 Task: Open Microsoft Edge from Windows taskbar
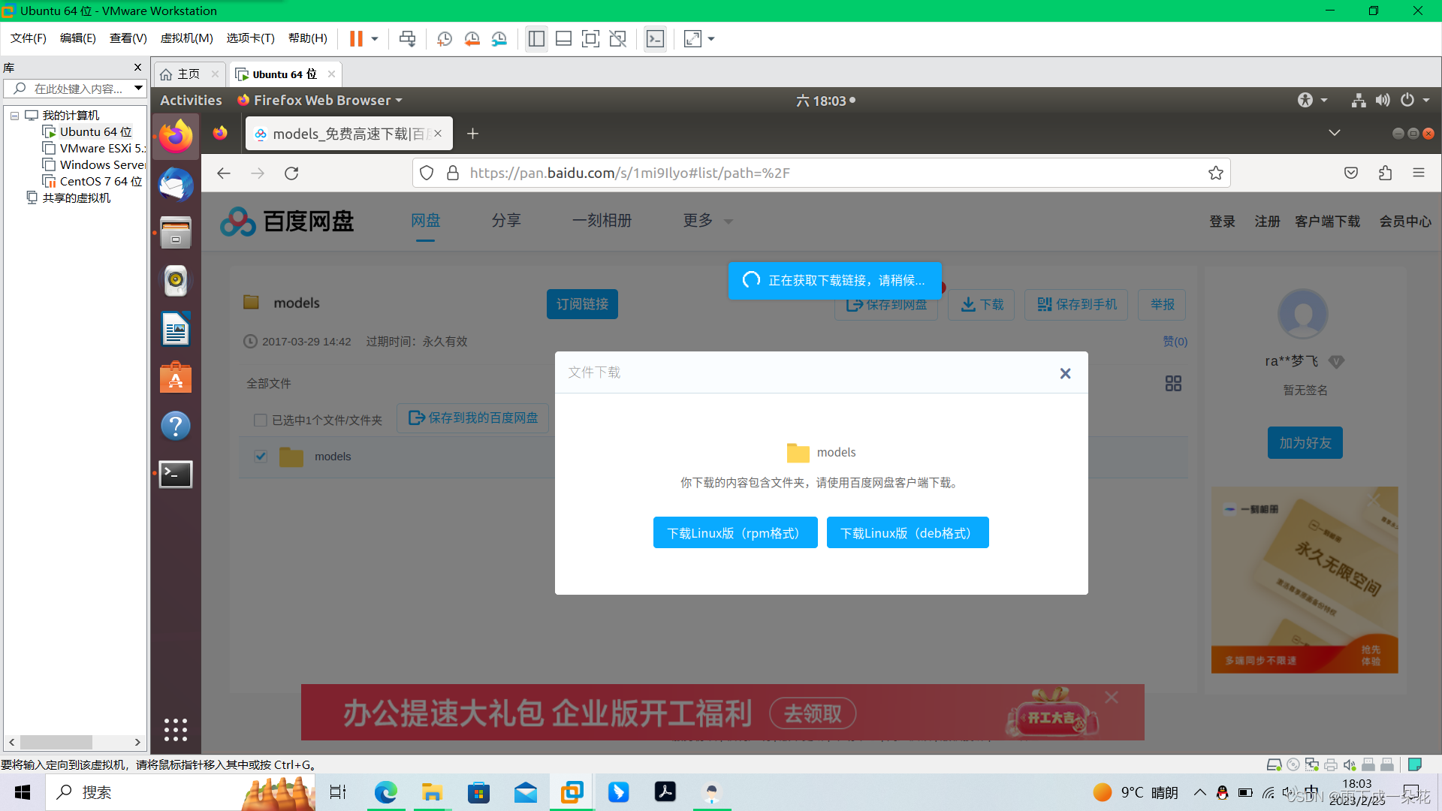[x=386, y=792]
